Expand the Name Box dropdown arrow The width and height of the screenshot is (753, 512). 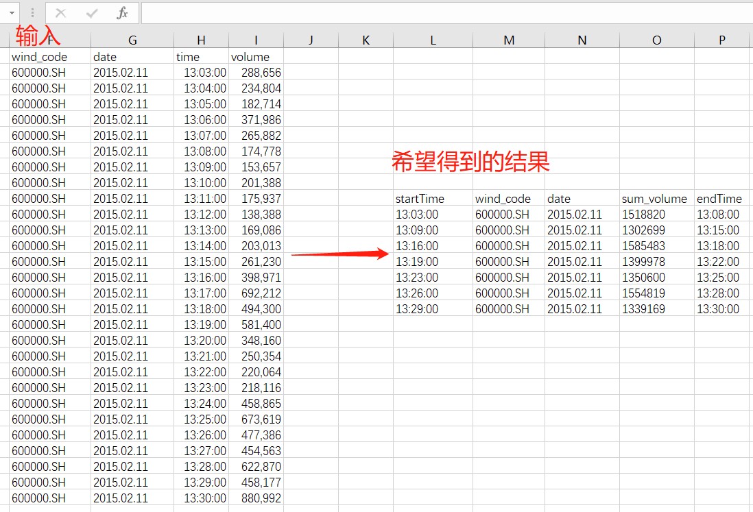click(x=12, y=13)
